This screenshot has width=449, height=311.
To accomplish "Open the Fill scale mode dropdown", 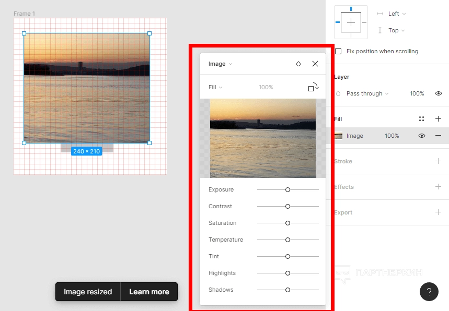I will pyautogui.click(x=215, y=87).
